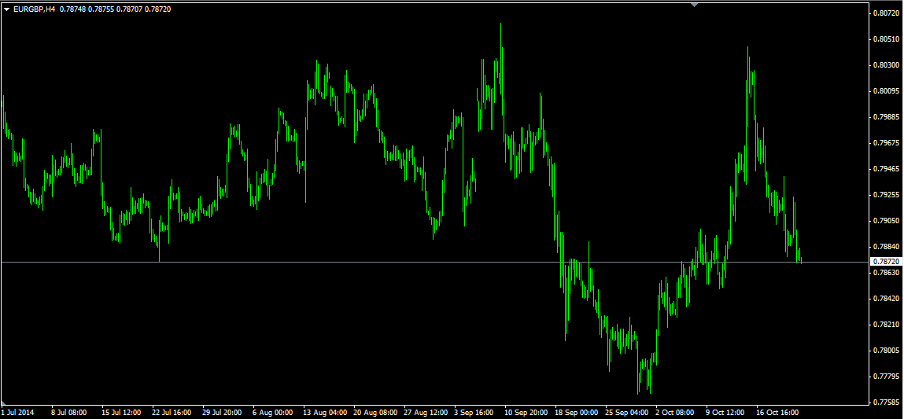Click the 0.79885 price axis label
Image resolution: width=904 pixels, height=419 pixels.
coord(886,117)
